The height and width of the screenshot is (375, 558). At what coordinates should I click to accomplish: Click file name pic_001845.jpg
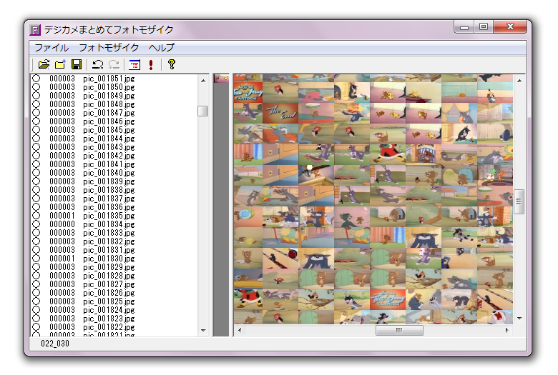pos(109,130)
